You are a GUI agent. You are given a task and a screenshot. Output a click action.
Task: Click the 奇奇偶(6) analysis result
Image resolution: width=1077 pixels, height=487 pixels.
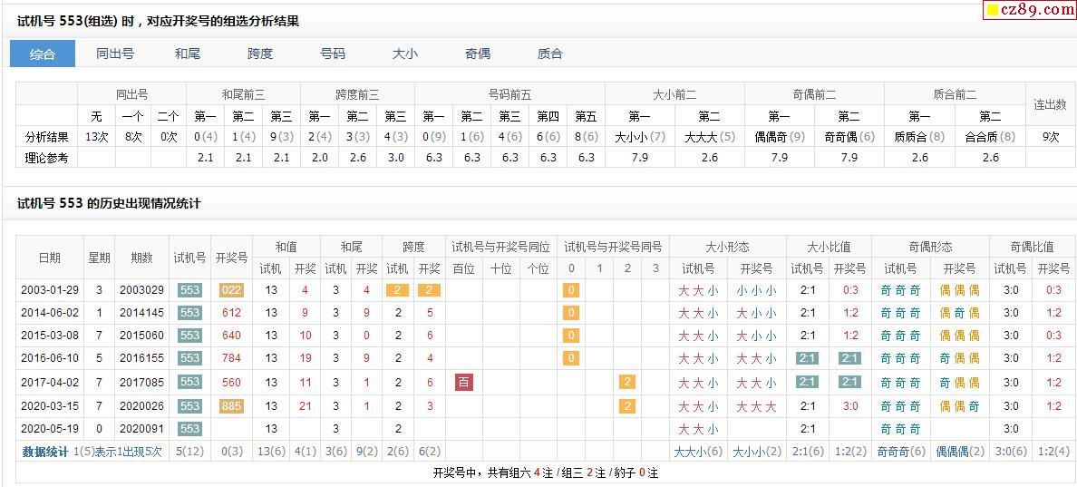(x=849, y=137)
